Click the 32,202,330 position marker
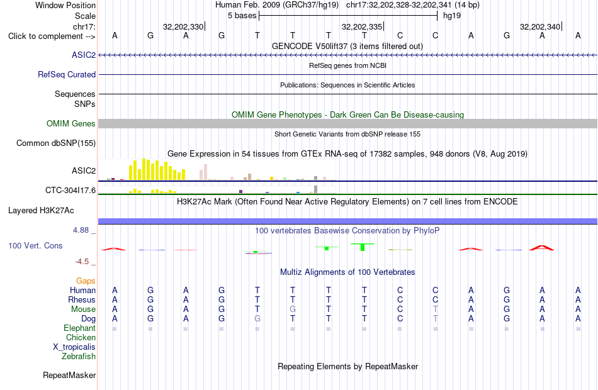This screenshot has height=390, width=598. (x=183, y=26)
